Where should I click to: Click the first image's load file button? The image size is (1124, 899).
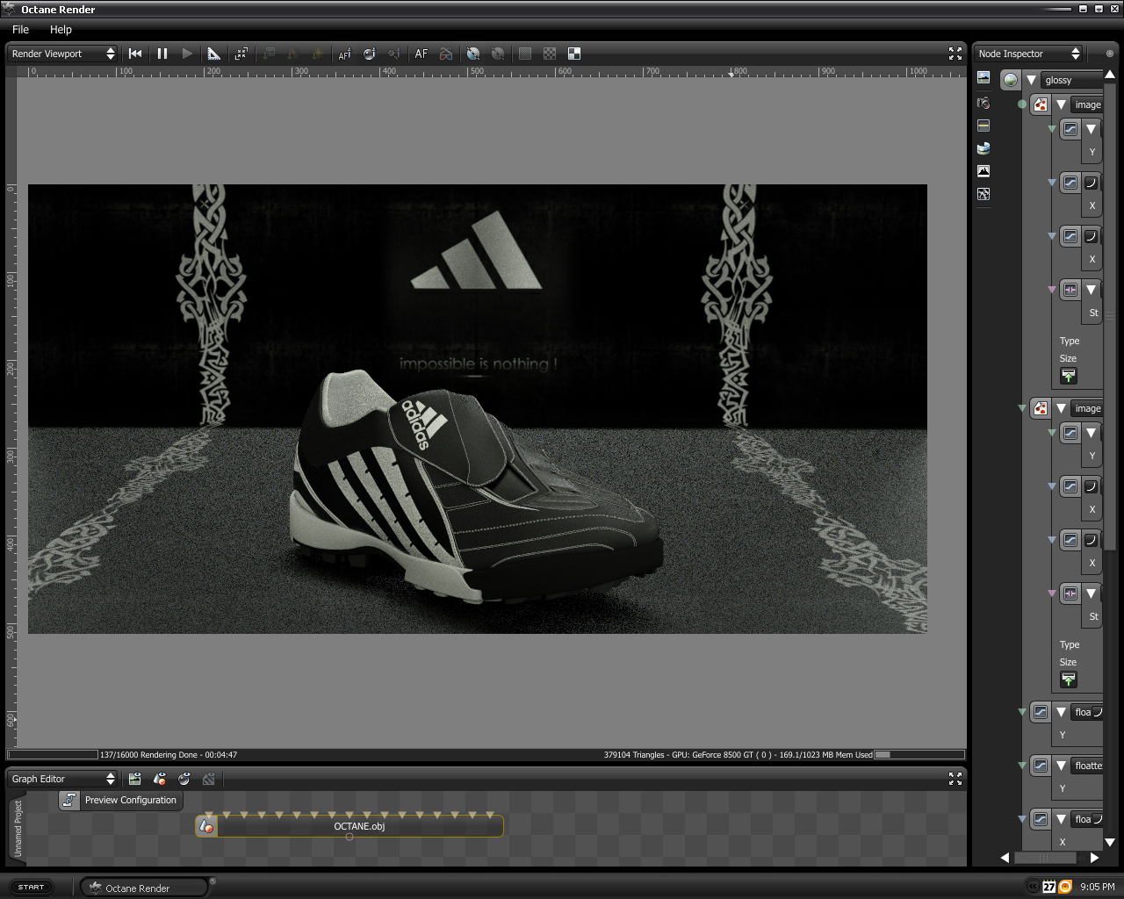click(x=1069, y=376)
